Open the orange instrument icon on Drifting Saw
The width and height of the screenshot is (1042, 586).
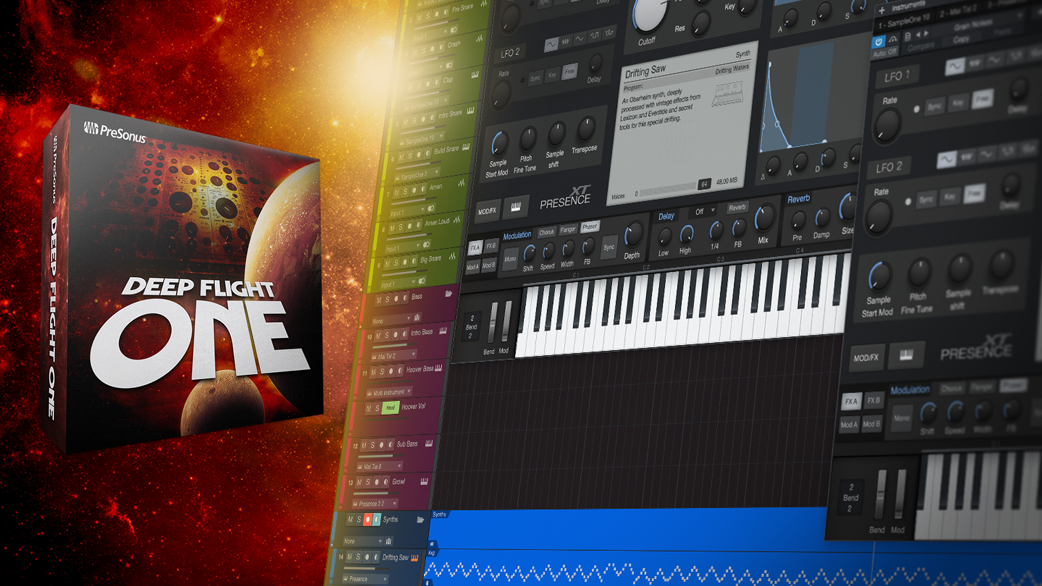point(415,557)
